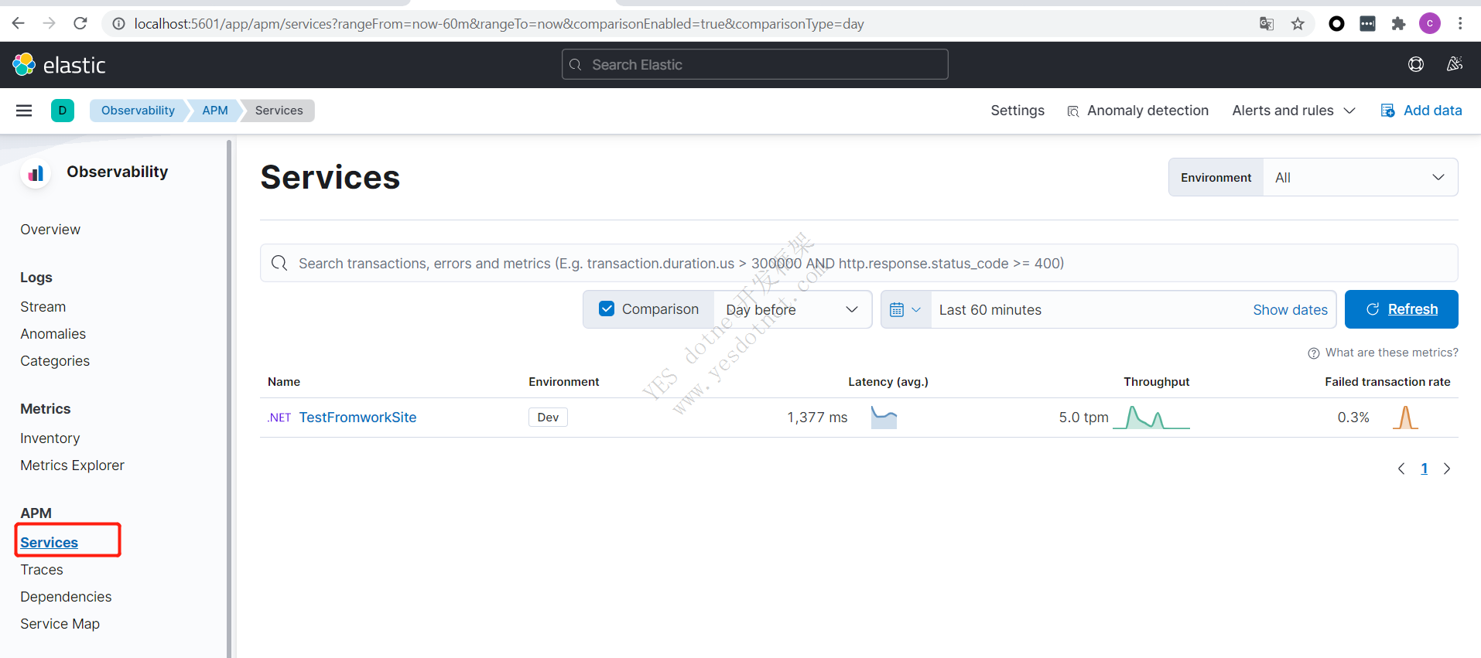This screenshot has height=658, width=1481.
Task: Open Categories under Logs
Action: pyautogui.click(x=55, y=361)
